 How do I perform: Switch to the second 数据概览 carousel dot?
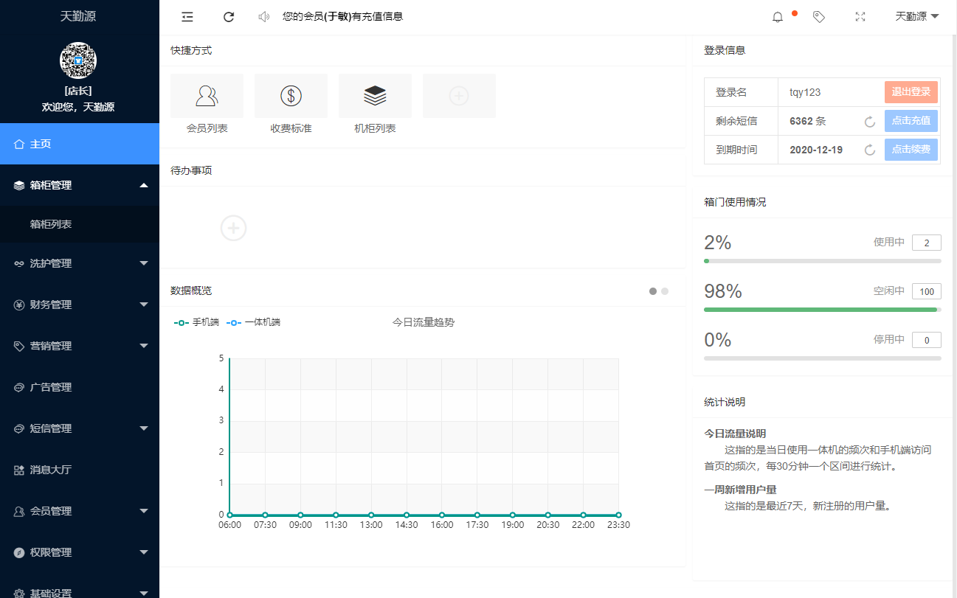(x=666, y=291)
